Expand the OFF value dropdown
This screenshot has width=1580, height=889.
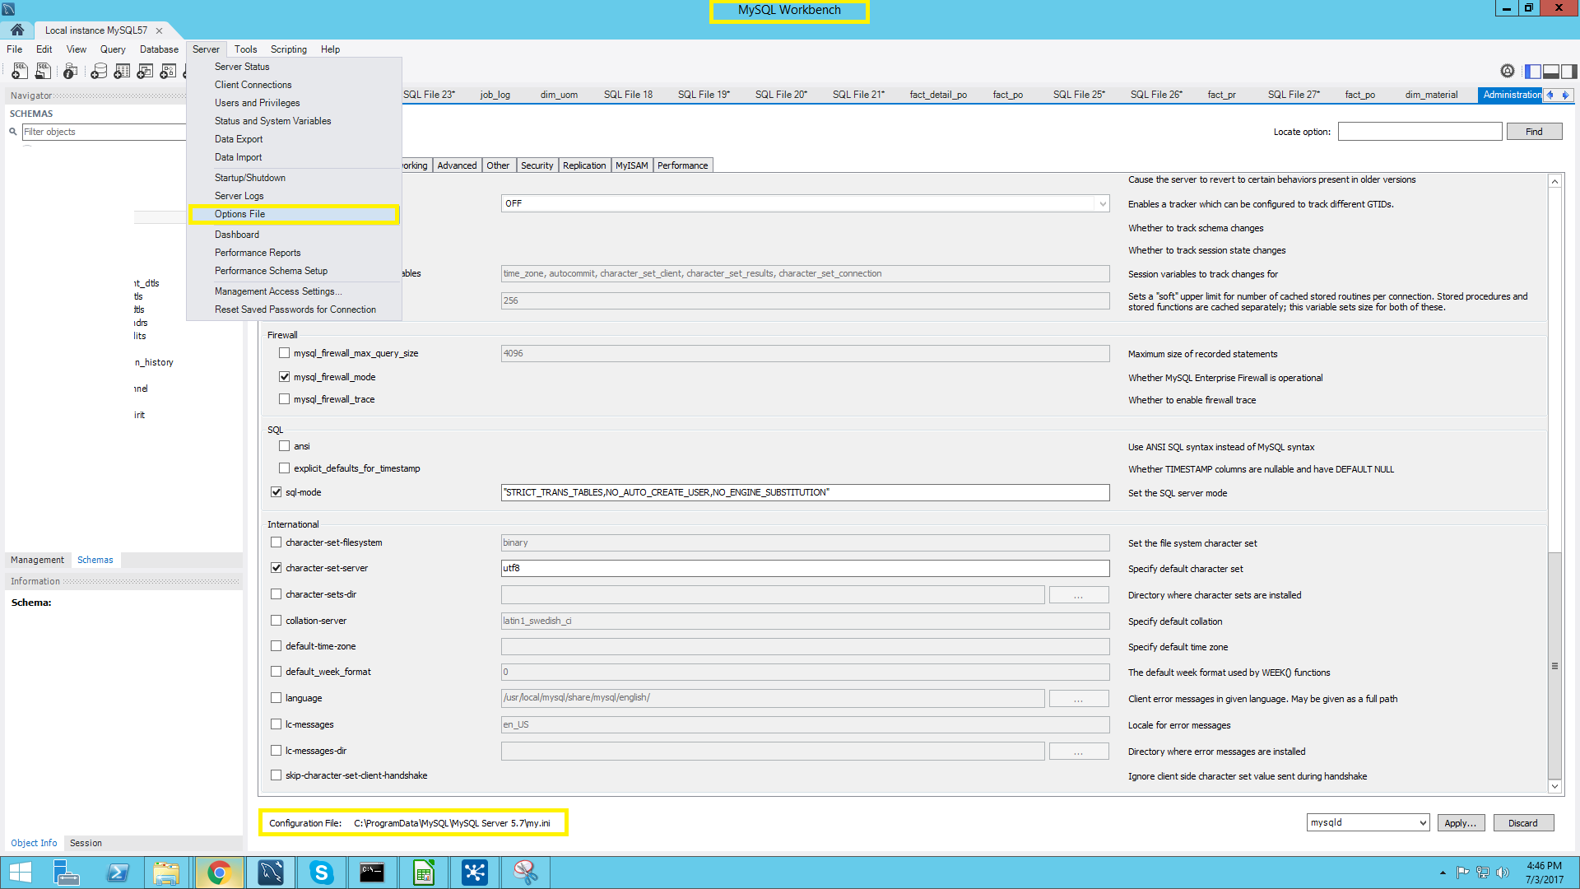pyautogui.click(x=1102, y=203)
